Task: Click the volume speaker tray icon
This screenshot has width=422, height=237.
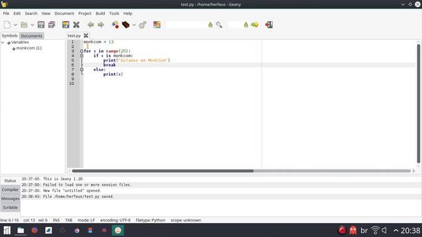Action: [385, 230]
